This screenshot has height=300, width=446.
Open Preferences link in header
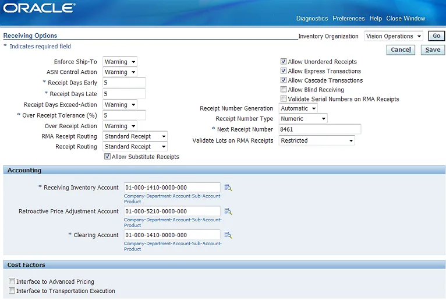pyautogui.click(x=348, y=18)
